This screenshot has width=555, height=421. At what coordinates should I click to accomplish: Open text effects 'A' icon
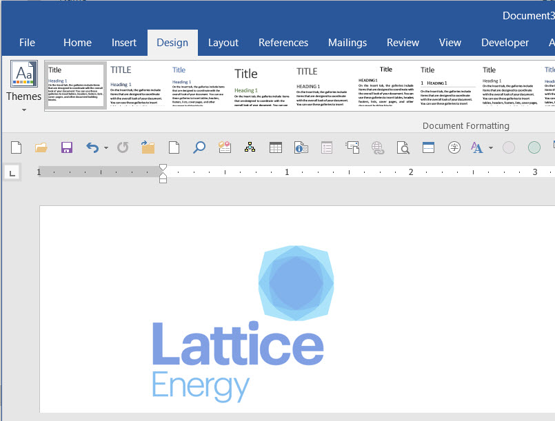coord(477,147)
